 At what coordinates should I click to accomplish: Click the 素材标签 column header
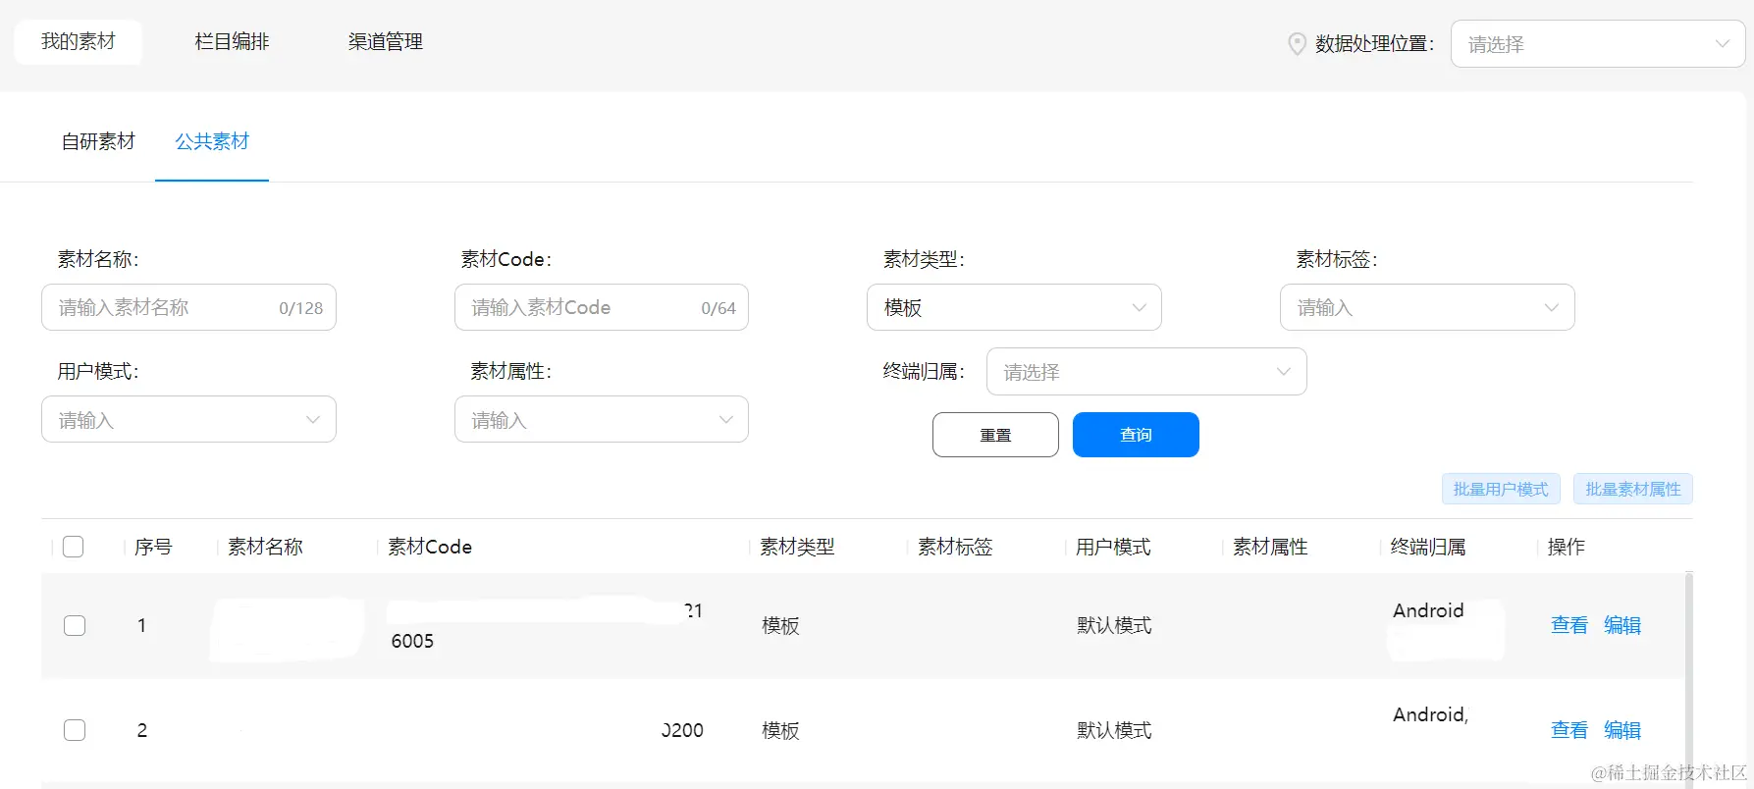pyautogui.click(x=955, y=547)
